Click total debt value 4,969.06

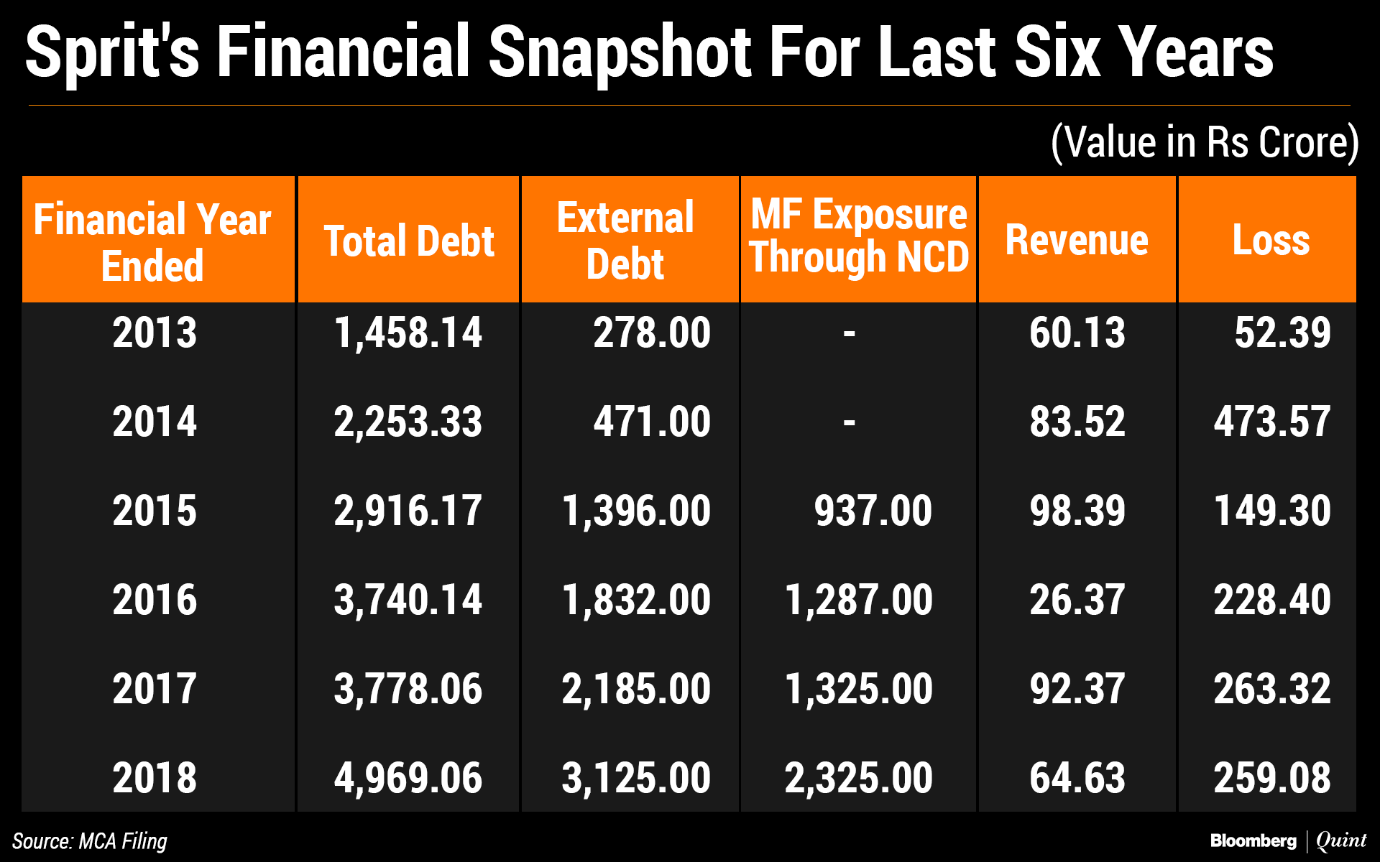[x=408, y=777]
